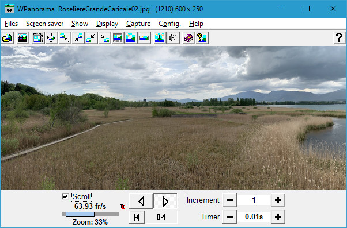The width and height of the screenshot is (347, 228).
Task: Click the panorama landscape image
Action: tap(173, 118)
